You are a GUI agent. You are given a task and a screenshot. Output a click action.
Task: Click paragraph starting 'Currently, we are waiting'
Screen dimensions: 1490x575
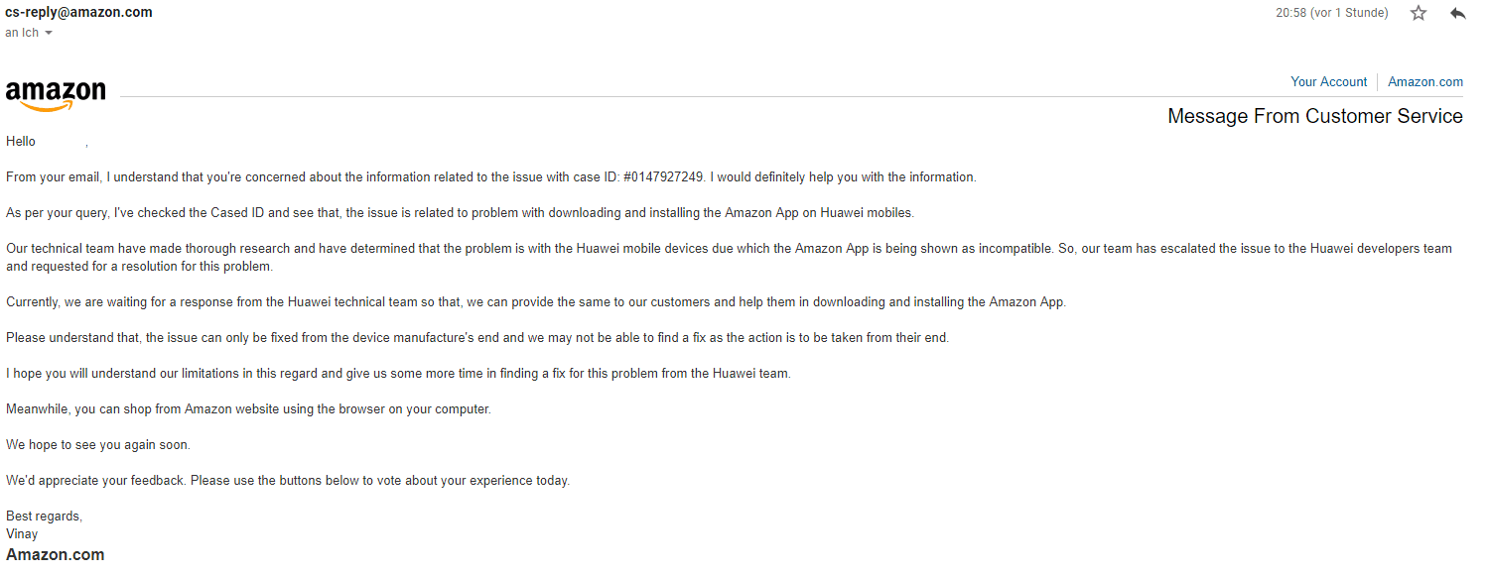click(x=536, y=302)
